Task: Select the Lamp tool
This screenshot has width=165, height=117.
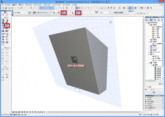Action: (7, 39)
